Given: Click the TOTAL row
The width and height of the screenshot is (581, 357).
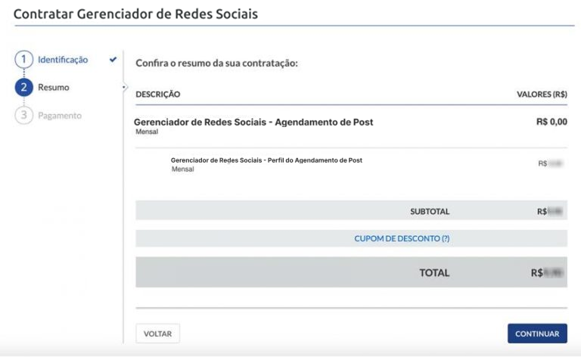Looking at the screenshot, I should point(351,272).
